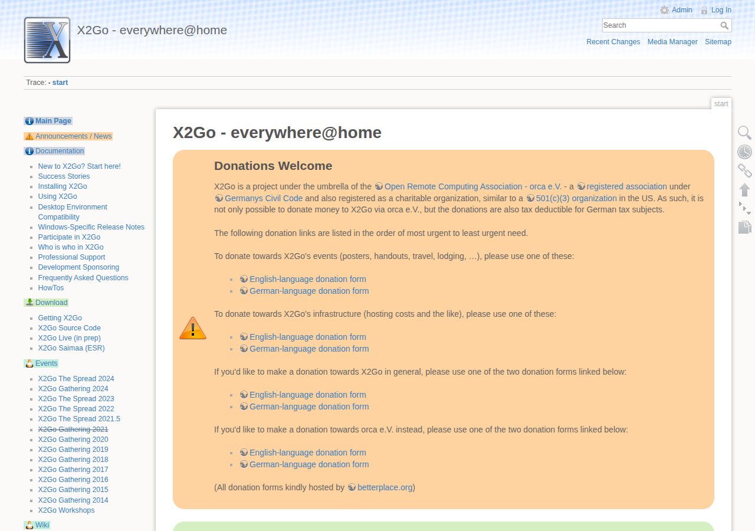Click the X2Go - everywhere@home header title

click(152, 29)
